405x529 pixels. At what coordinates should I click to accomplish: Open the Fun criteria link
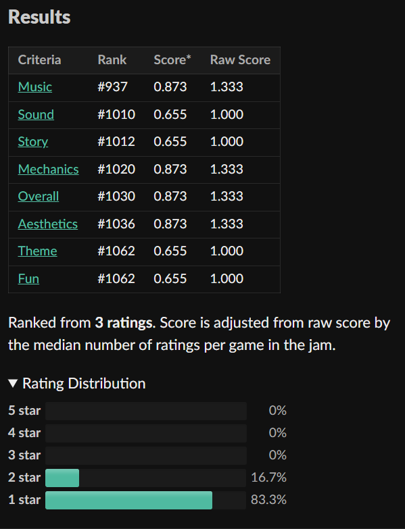(x=28, y=278)
